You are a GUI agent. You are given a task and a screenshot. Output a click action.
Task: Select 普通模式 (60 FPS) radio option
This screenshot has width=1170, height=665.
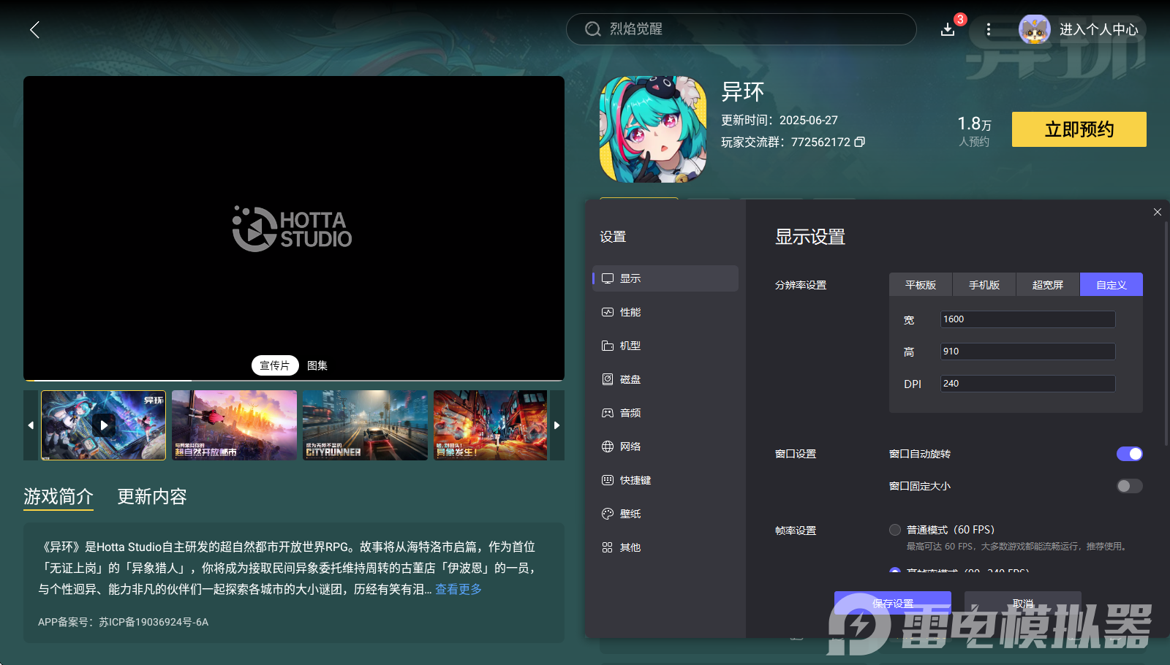pos(895,530)
